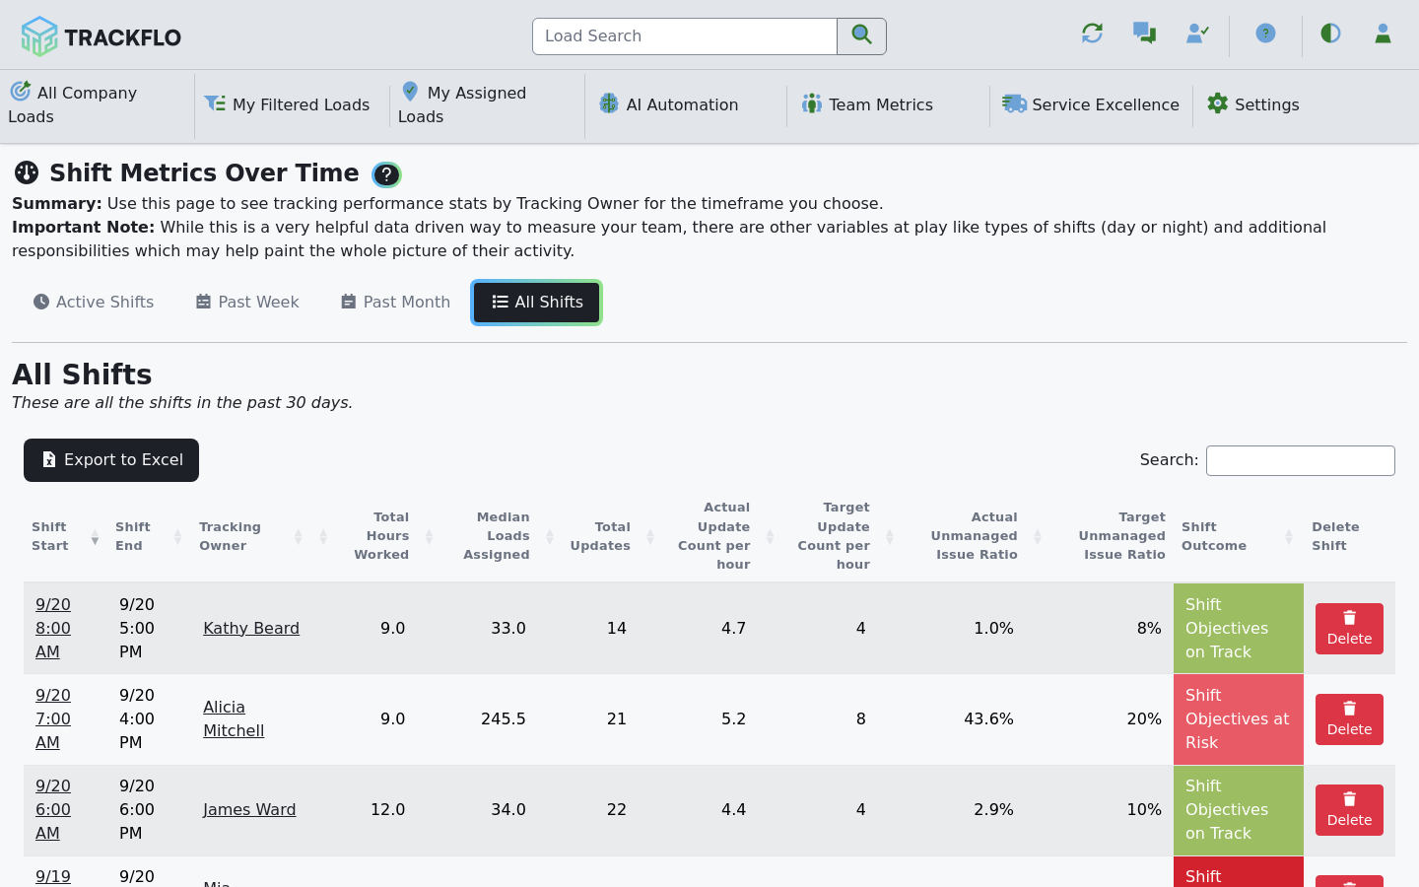Click the magnifier search button
Image resolution: width=1419 pixels, height=887 pixels.
[x=861, y=36]
